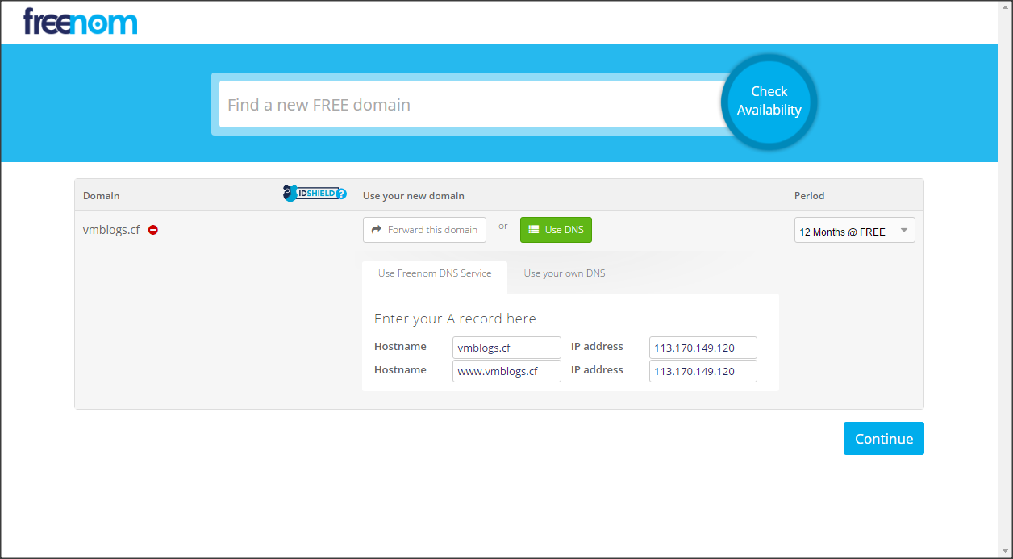The height and width of the screenshot is (559, 1013).
Task: Click the round Check Availability button
Action: click(x=769, y=102)
